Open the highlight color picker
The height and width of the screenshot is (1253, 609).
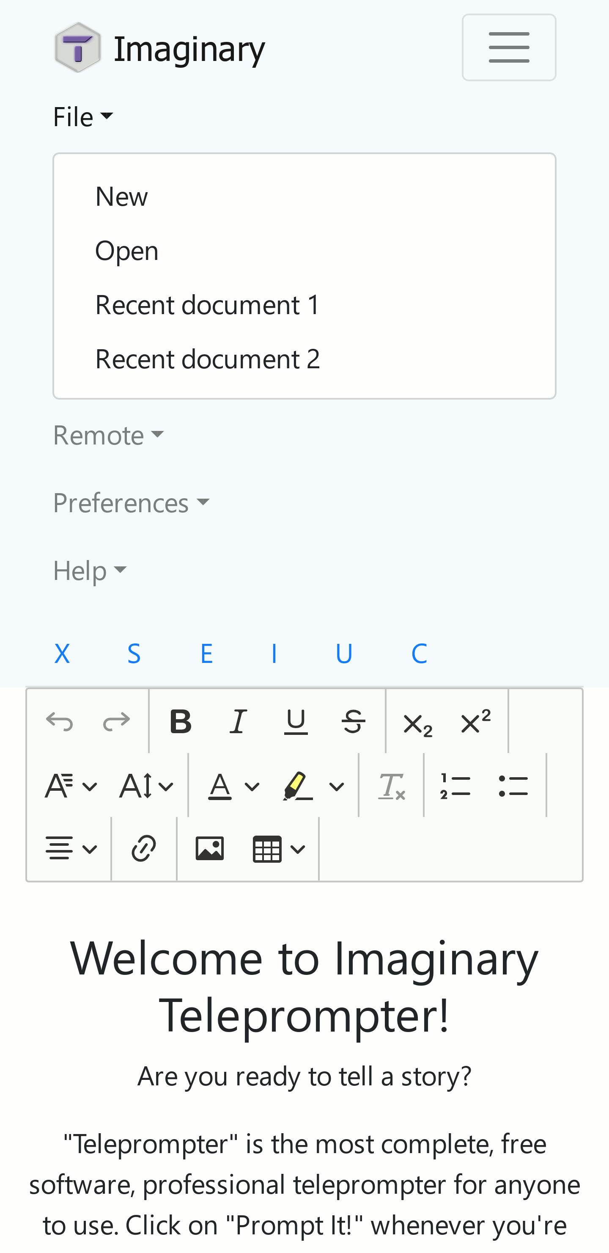313,786
